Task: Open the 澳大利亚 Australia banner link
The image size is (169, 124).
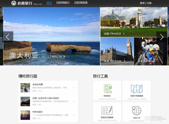Action: tap(37, 56)
